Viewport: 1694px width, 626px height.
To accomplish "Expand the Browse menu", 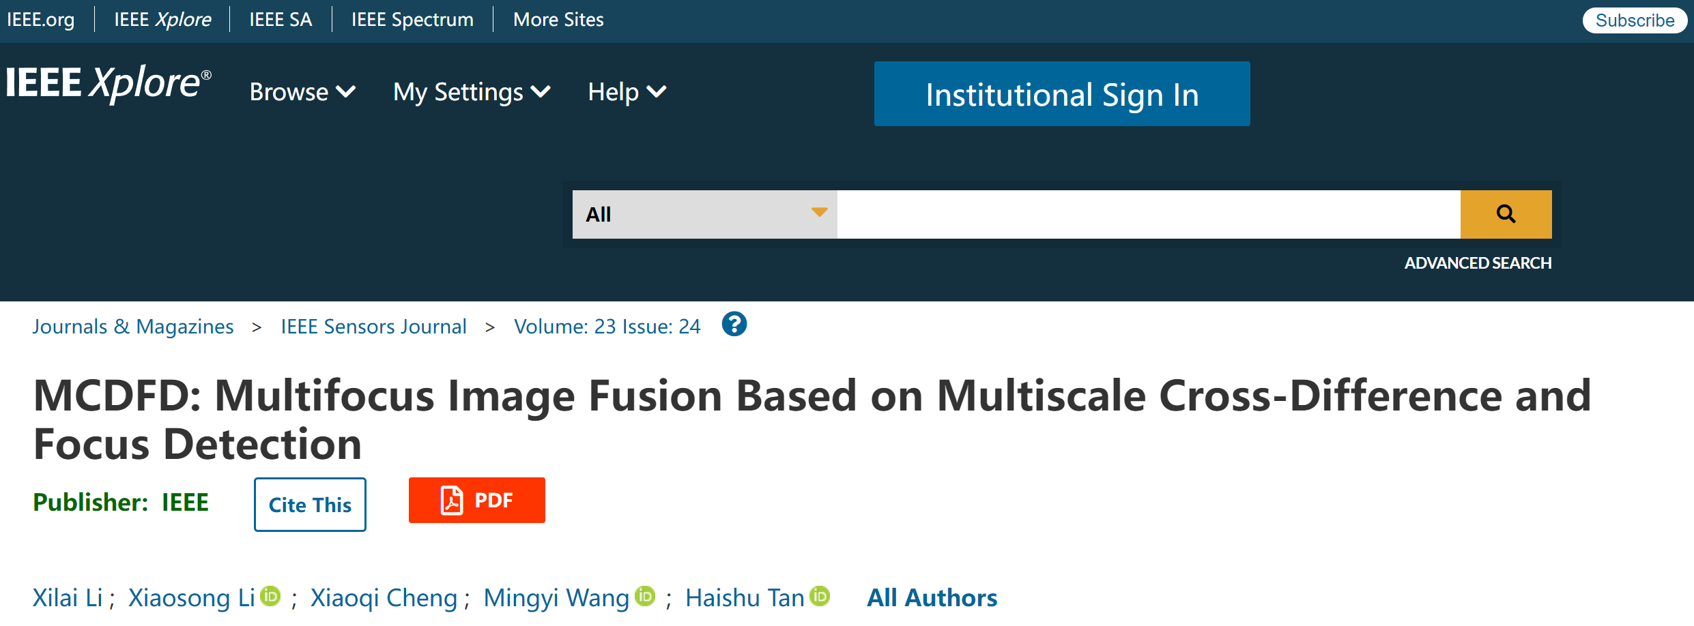I will point(302,92).
